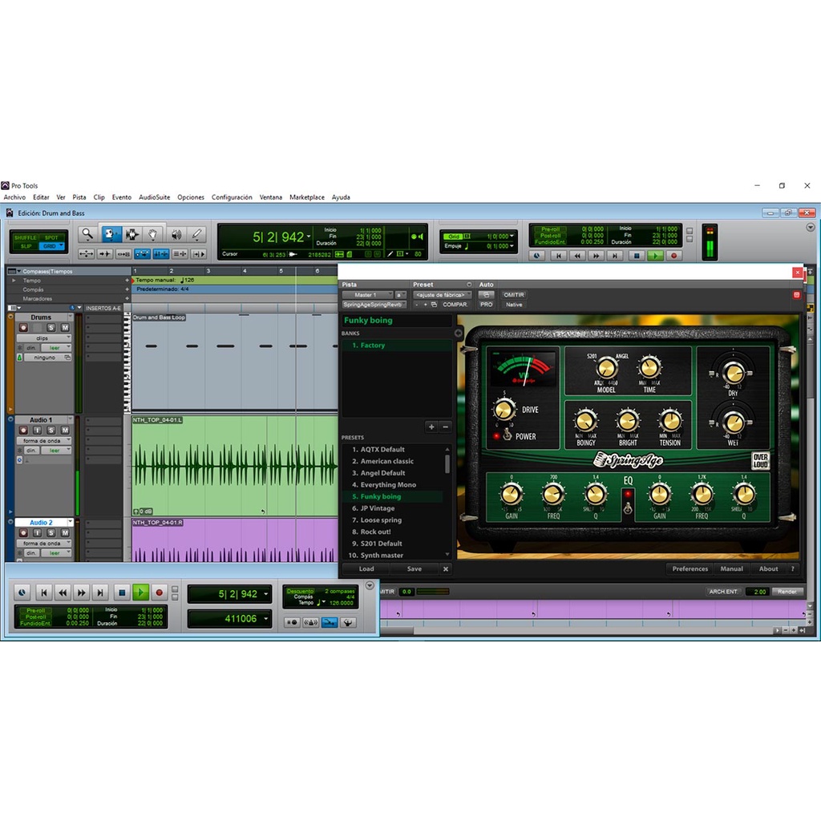The width and height of the screenshot is (821, 821).
Task: Click the Save preset button
Action: click(x=415, y=568)
